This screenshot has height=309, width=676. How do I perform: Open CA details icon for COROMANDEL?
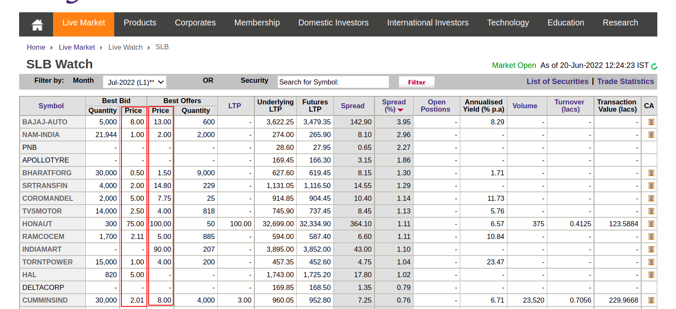coord(651,199)
